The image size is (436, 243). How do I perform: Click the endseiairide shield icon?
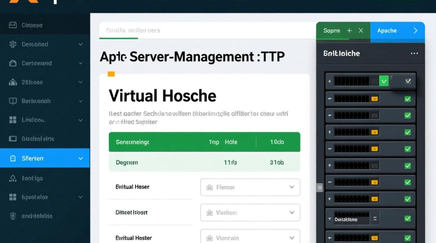click(x=13, y=216)
